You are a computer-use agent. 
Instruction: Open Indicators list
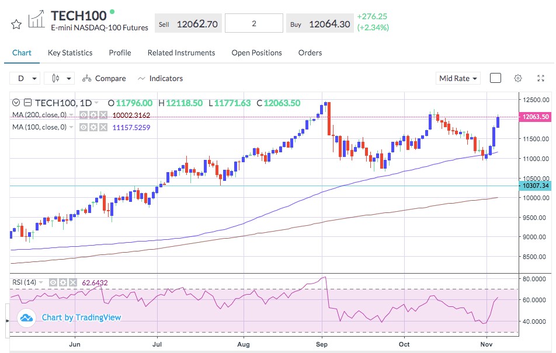point(160,78)
